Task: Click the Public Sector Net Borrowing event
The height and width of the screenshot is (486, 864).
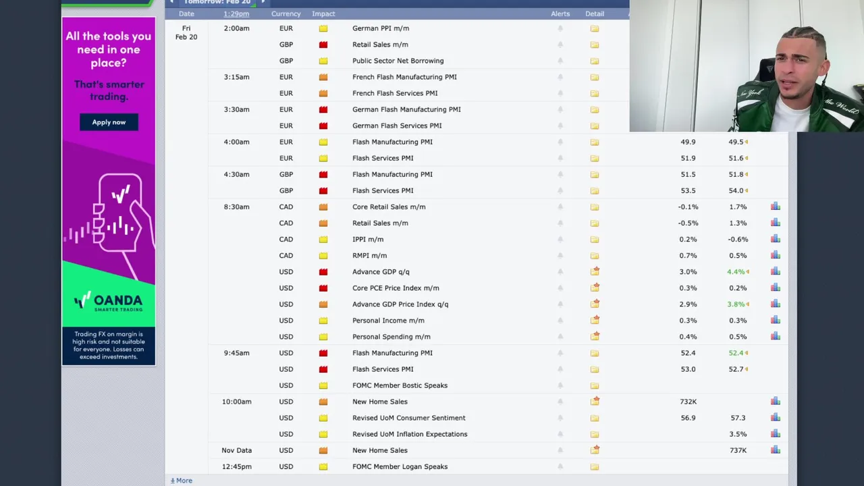Action: pyautogui.click(x=398, y=61)
